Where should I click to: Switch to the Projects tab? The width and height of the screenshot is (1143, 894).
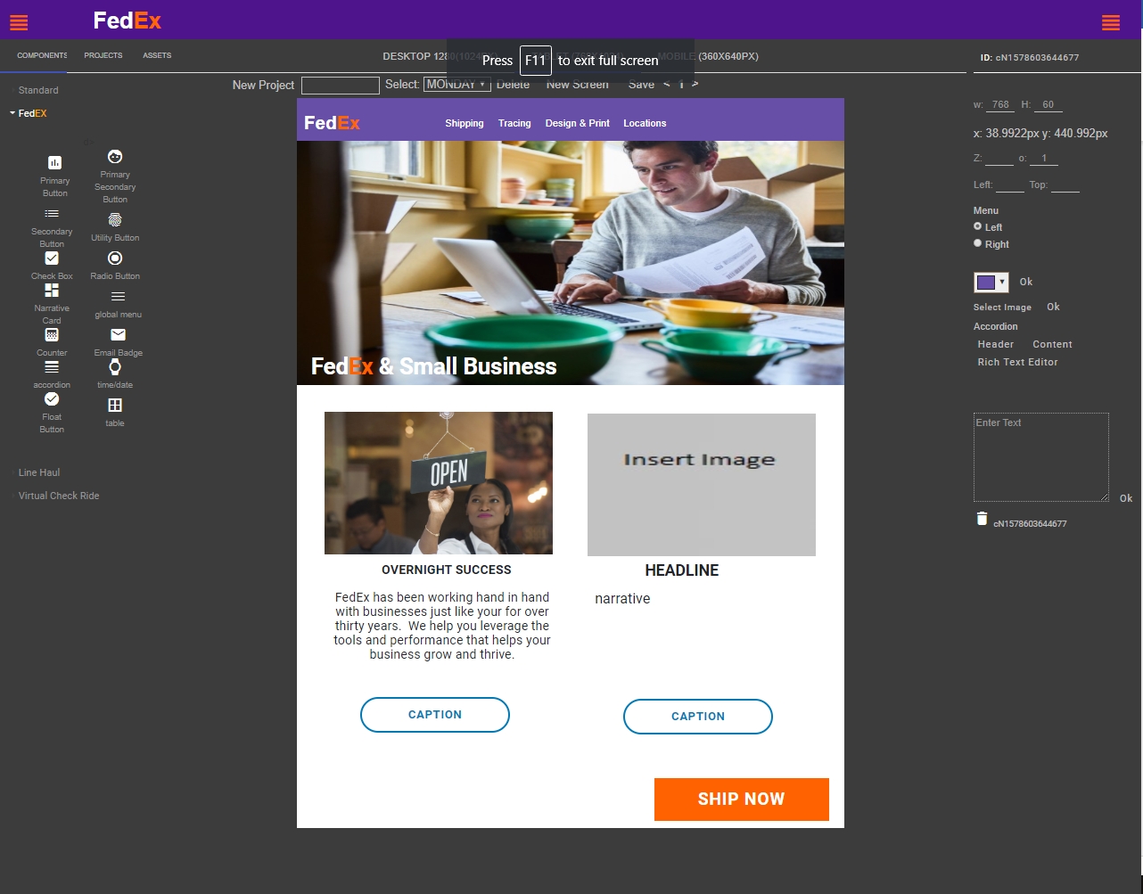pos(103,55)
